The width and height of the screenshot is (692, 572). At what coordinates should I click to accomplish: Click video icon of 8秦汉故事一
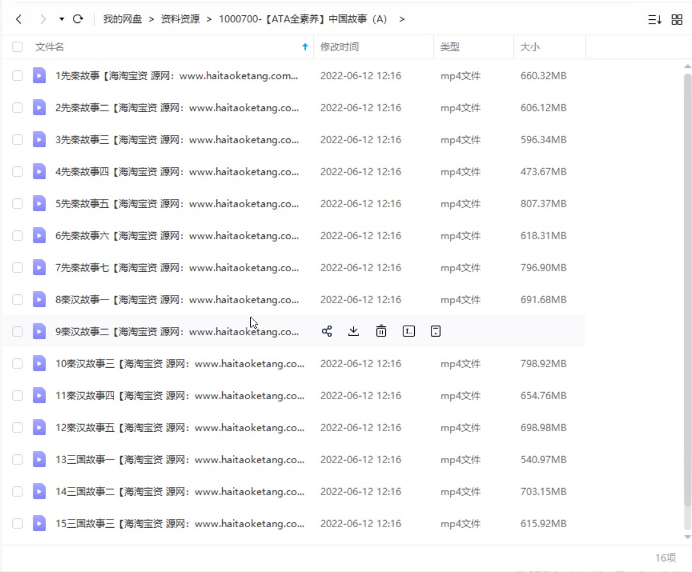(39, 299)
